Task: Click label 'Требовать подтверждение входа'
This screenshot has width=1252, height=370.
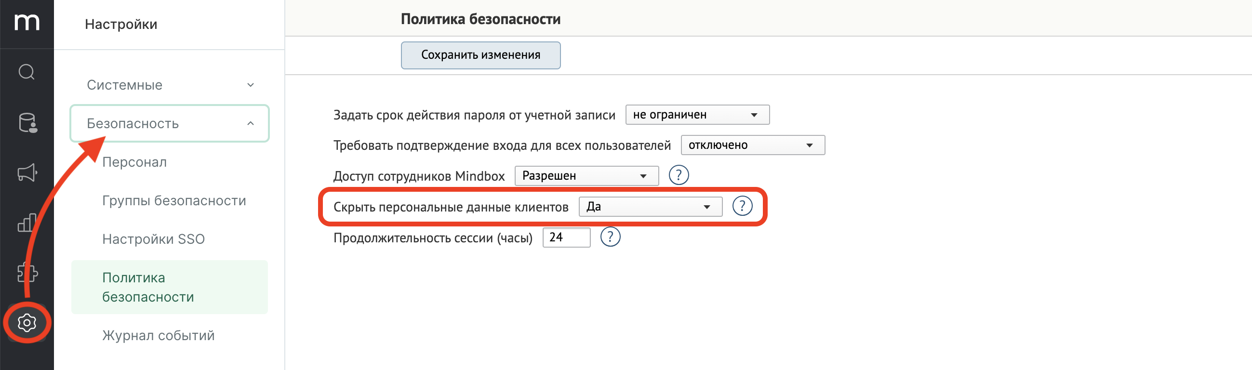Action: (x=502, y=145)
